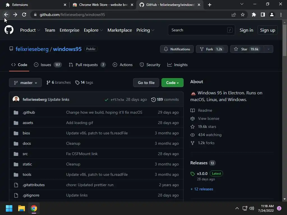Open the Chrome profile avatar icon
Viewport: 287px width, 215px height.
(x=272, y=15)
